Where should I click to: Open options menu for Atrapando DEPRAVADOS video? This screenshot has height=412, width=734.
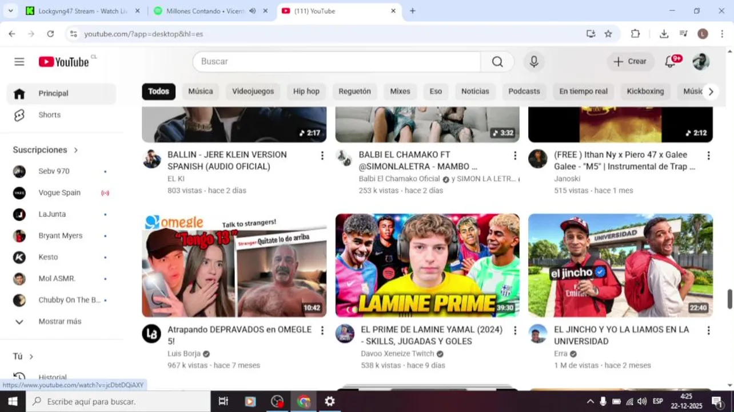pos(322,331)
